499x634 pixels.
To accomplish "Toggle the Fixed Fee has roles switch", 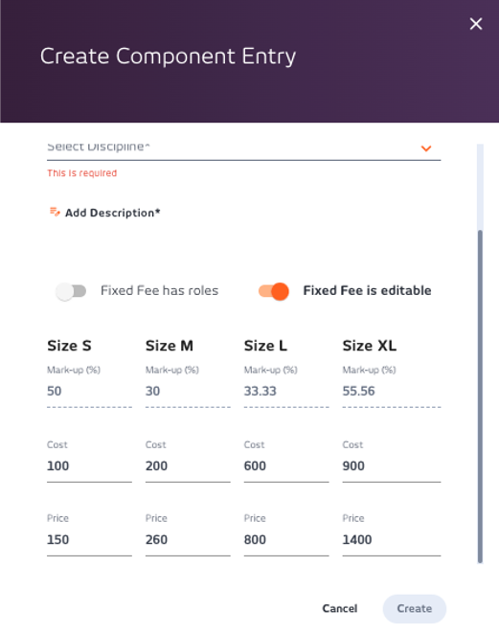I will tap(71, 291).
